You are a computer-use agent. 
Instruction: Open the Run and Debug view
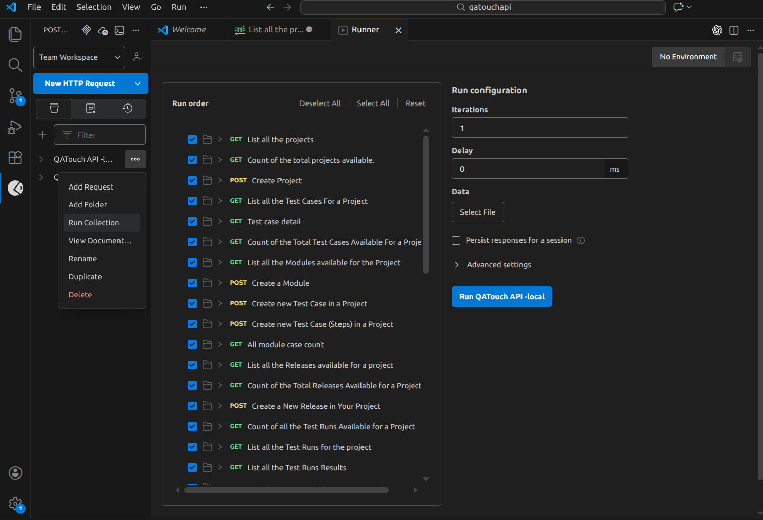coord(15,128)
